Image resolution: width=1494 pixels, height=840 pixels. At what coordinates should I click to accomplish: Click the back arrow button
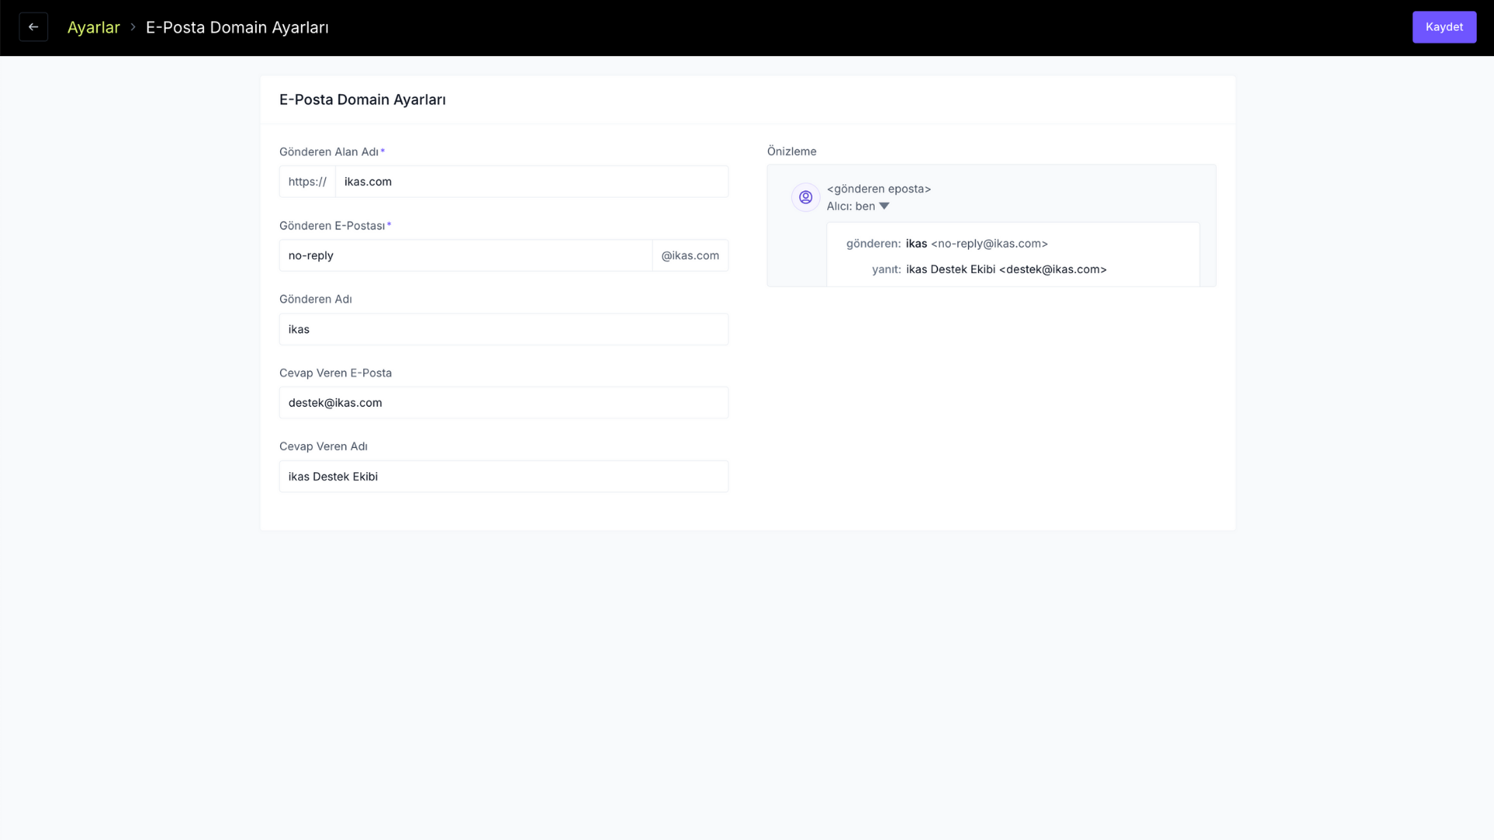coord(33,27)
